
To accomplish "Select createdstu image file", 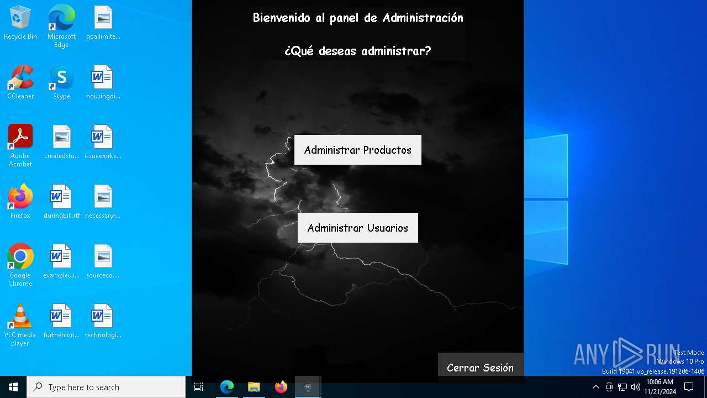I will 61,142.
